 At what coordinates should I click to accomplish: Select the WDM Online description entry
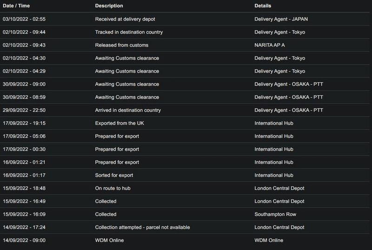point(109,240)
